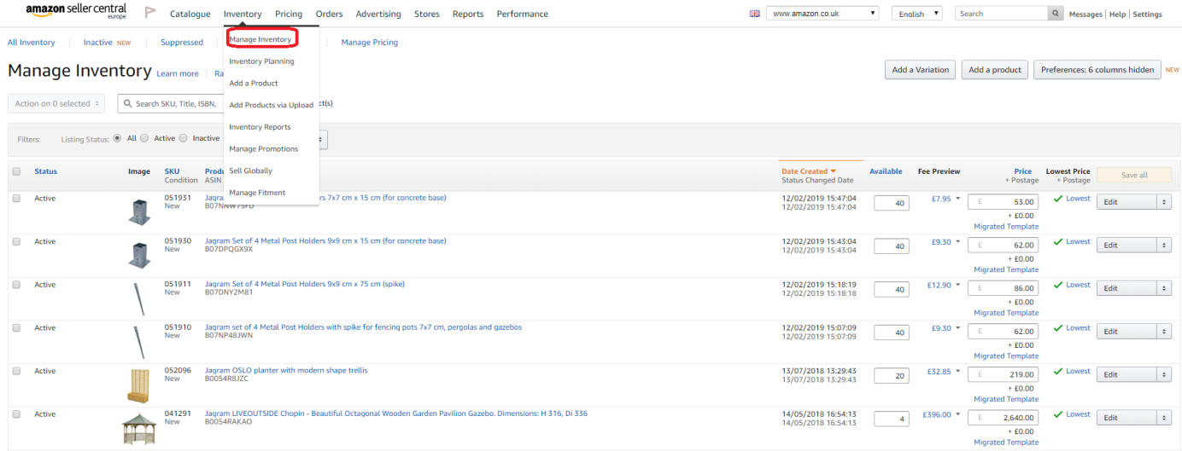The height and width of the screenshot is (451, 1182).
Task: Click the Amazon Seller Central logo
Action: 75,12
